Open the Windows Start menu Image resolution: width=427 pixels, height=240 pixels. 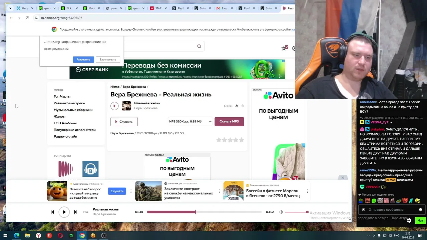(5, 236)
